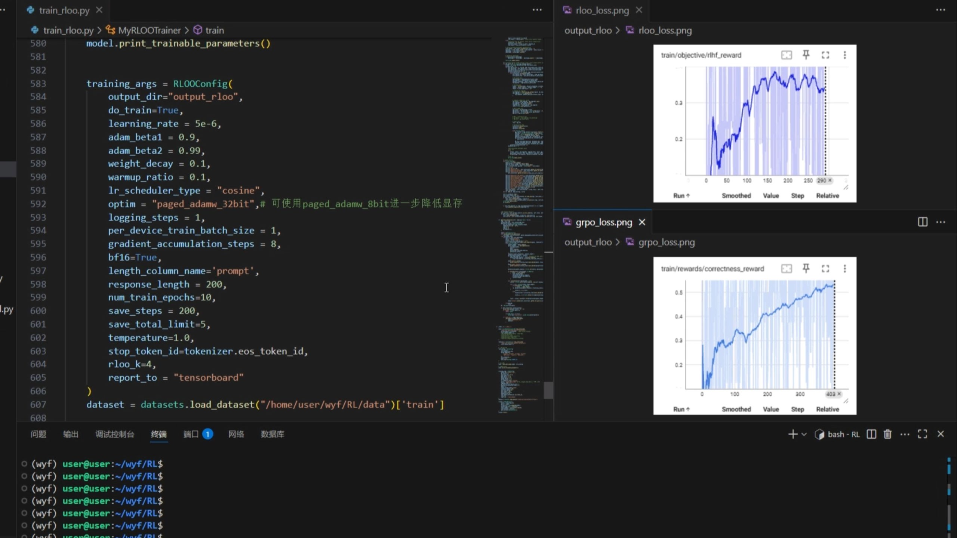
Task: Open the 输出 (Output) panel tab
Action: pos(71,434)
